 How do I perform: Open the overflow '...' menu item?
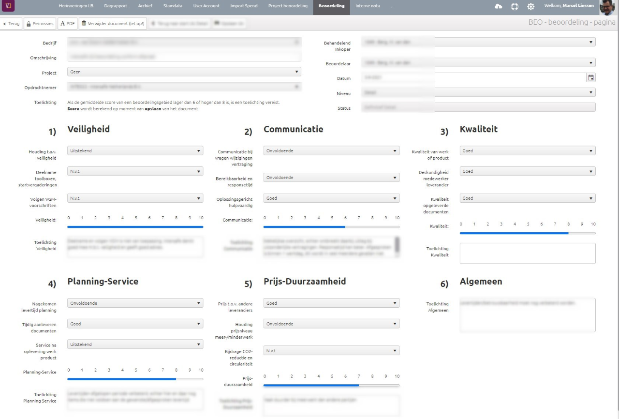tap(393, 6)
